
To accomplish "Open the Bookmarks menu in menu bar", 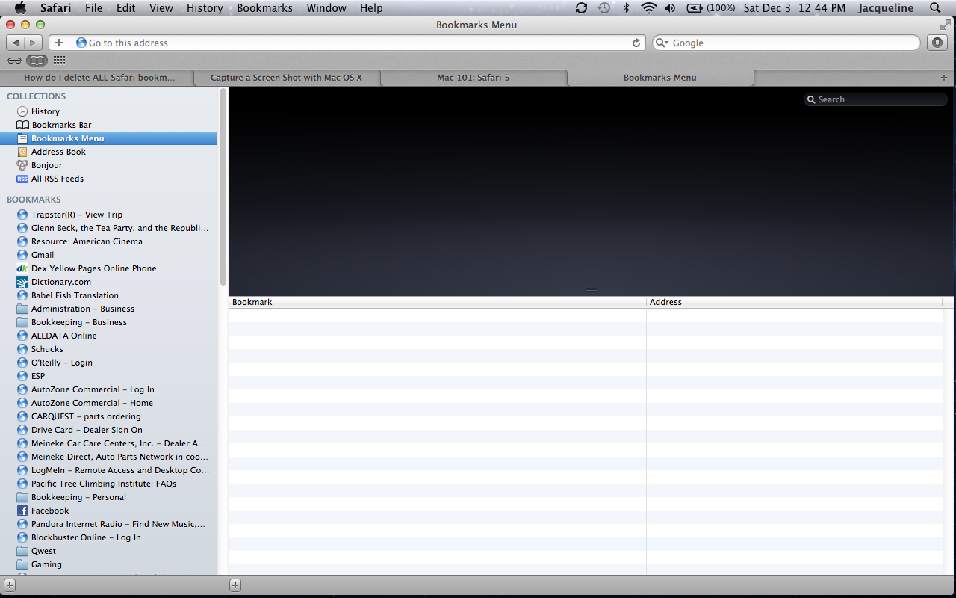I will (x=264, y=8).
